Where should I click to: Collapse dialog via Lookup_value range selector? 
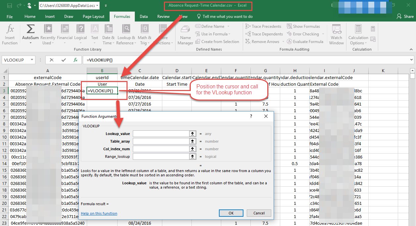(192, 134)
